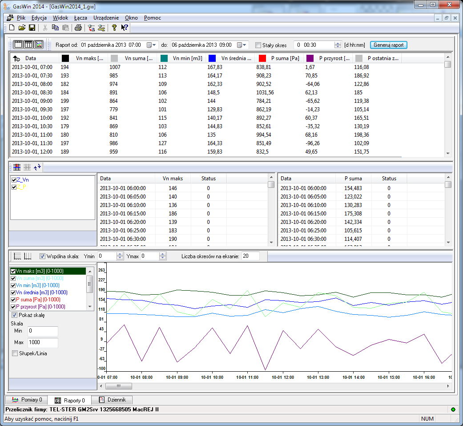Click the blue Vn średnia color swatch
The width and height of the screenshot is (463, 426).
click(x=212, y=58)
